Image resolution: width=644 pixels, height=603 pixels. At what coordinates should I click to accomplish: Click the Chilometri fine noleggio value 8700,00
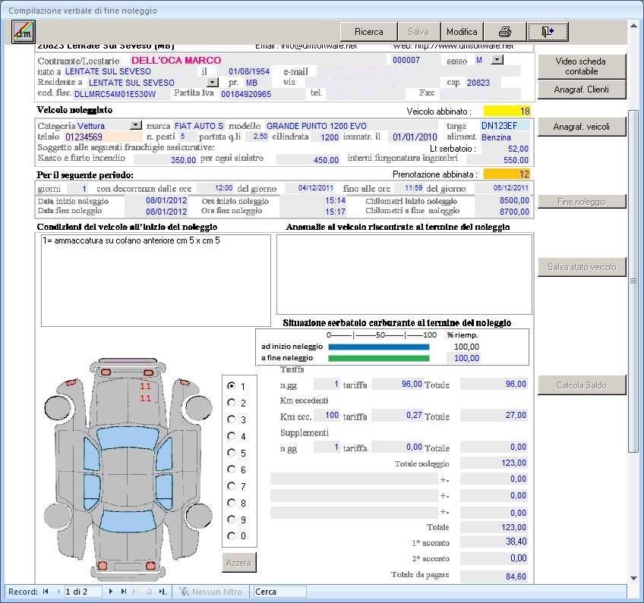[x=514, y=212]
